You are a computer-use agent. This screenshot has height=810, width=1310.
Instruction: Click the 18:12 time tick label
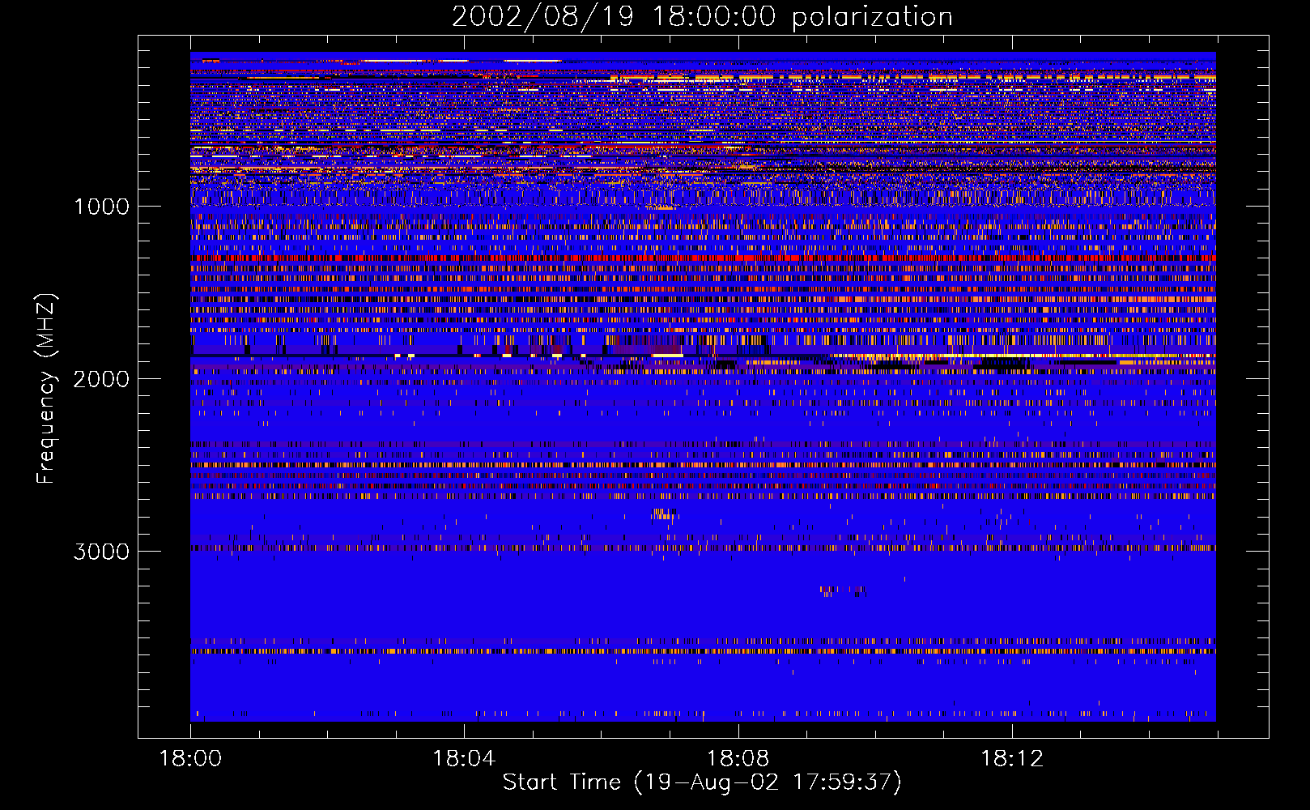1012,758
